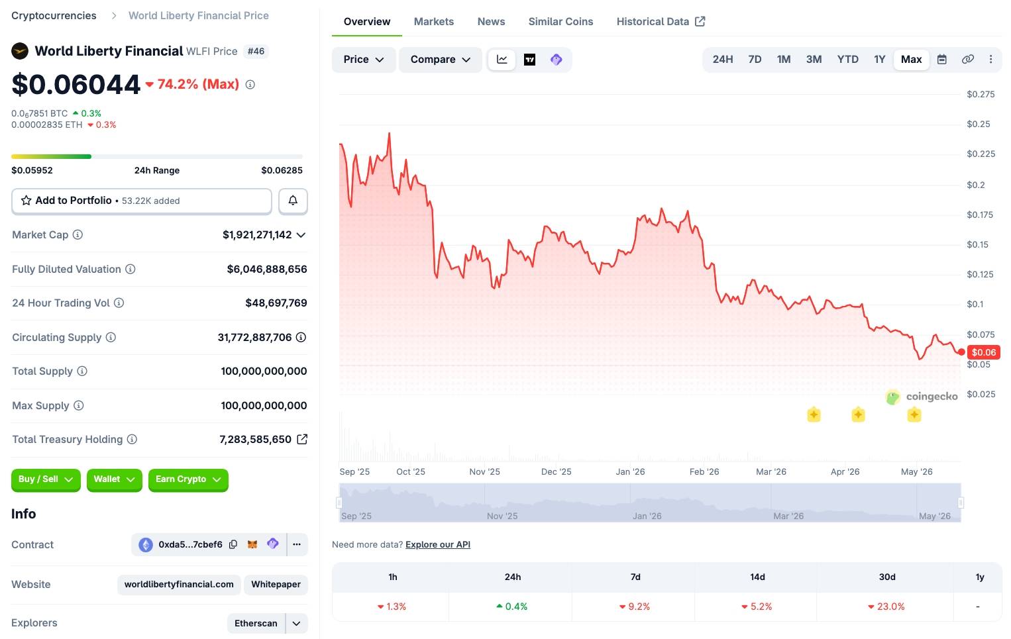This screenshot has height=639, width=1011.
Task: Click the MetaMask fox icon
Action: pyautogui.click(x=252, y=544)
